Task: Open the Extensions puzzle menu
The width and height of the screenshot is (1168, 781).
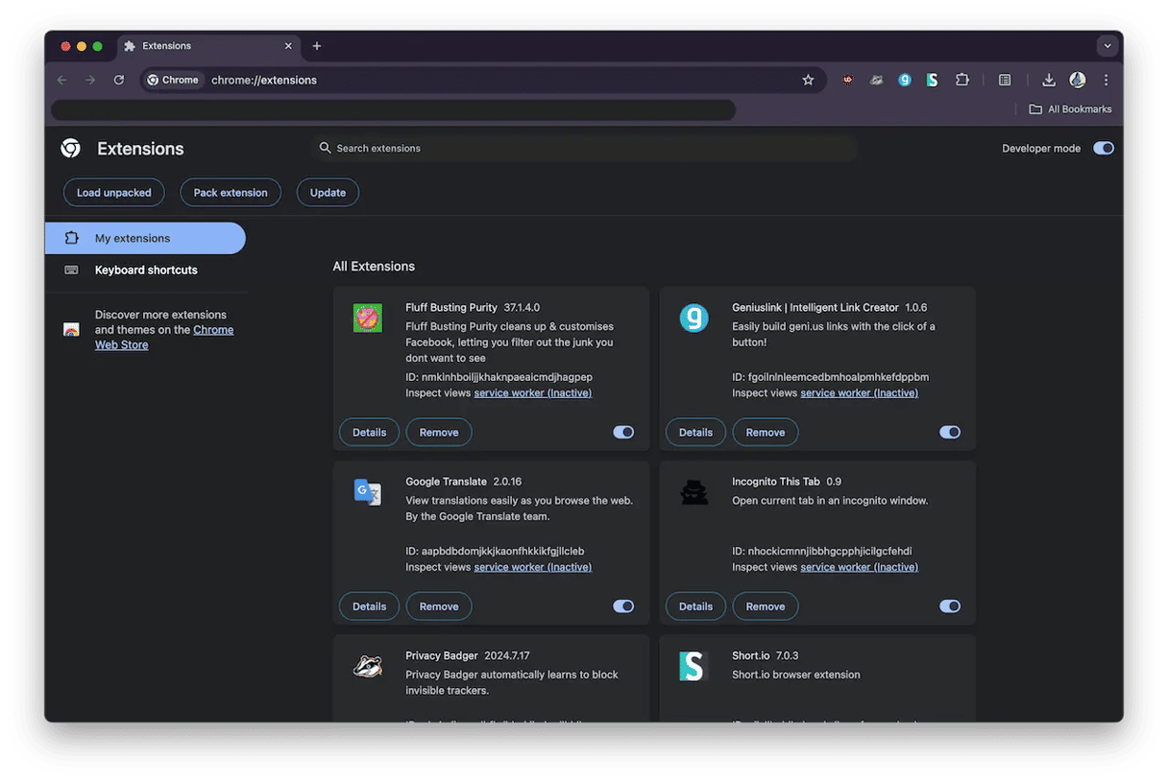Action: coord(961,81)
